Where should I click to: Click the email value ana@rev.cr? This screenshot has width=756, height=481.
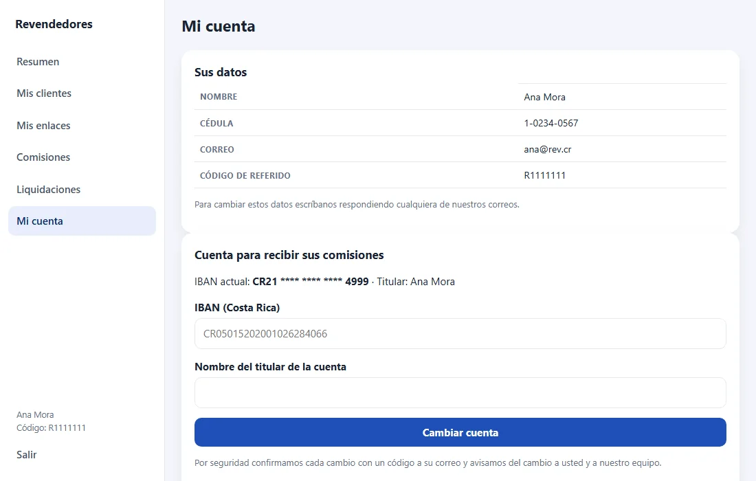[547, 149]
